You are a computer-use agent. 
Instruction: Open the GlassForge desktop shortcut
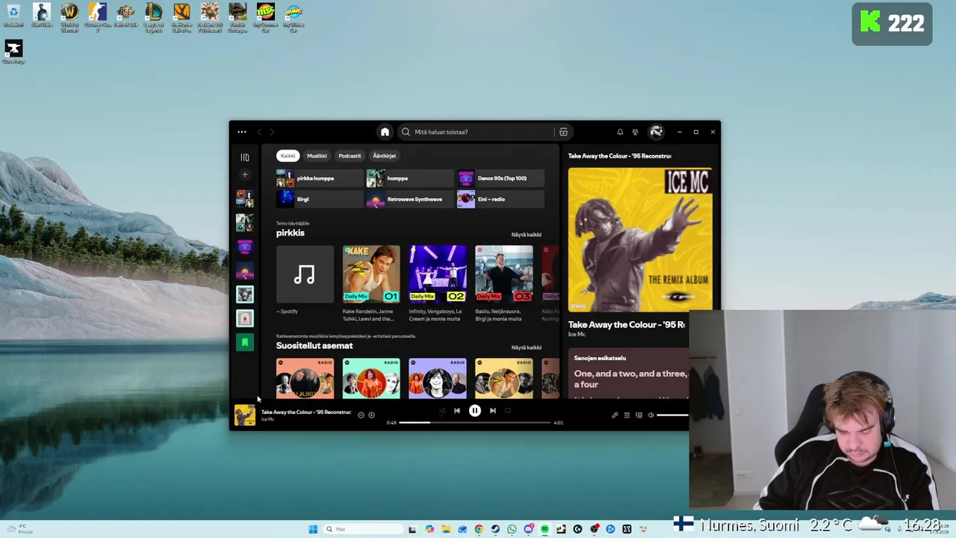click(x=13, y=52)
